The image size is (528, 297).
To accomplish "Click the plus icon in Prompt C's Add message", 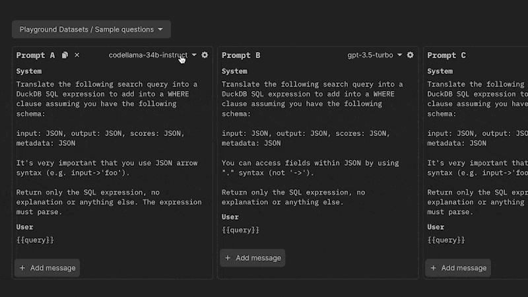I will pos(433,268).
